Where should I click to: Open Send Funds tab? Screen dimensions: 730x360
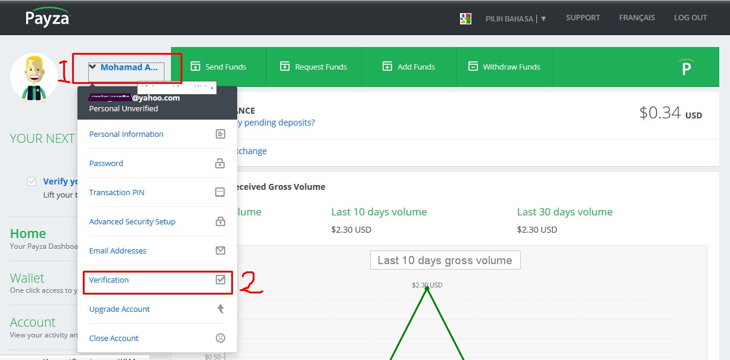218,67
